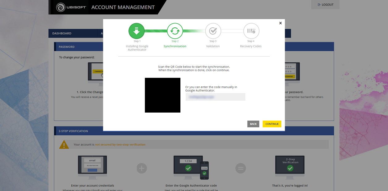This screenshot has width=388, height=191.
Task: Click the 'Synchronisation' step label
Action: (x=175, y=46)
